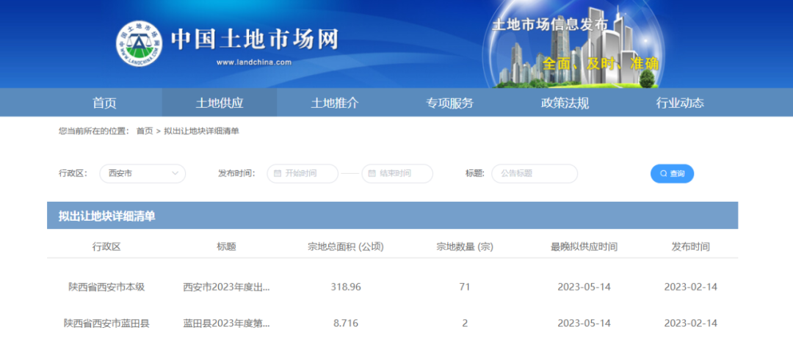Click the 公告标题 title input field
Screen dimensions: 793x347
[535, 173]
